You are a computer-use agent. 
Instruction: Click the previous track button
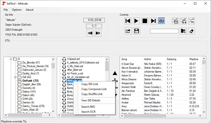(128, 21)
